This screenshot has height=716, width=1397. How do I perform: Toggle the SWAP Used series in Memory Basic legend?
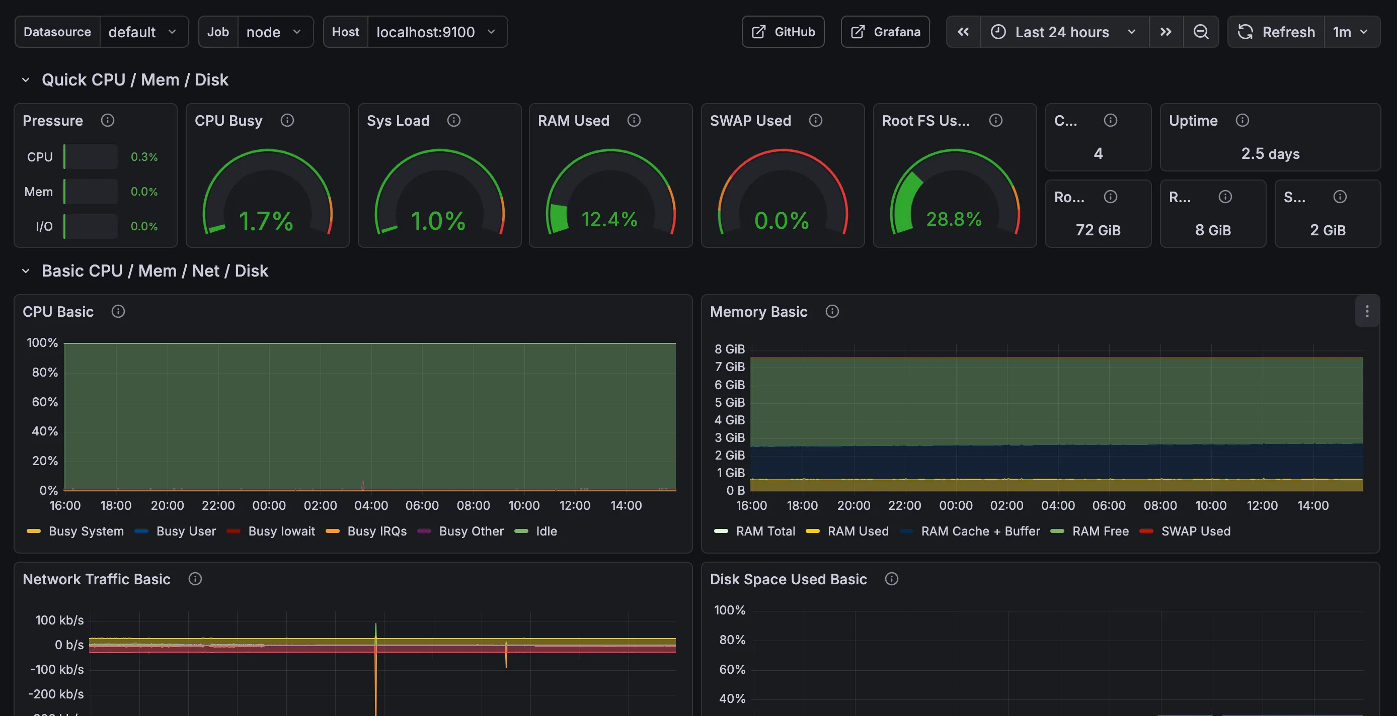pyautogui.click(x=1196, y=531)
